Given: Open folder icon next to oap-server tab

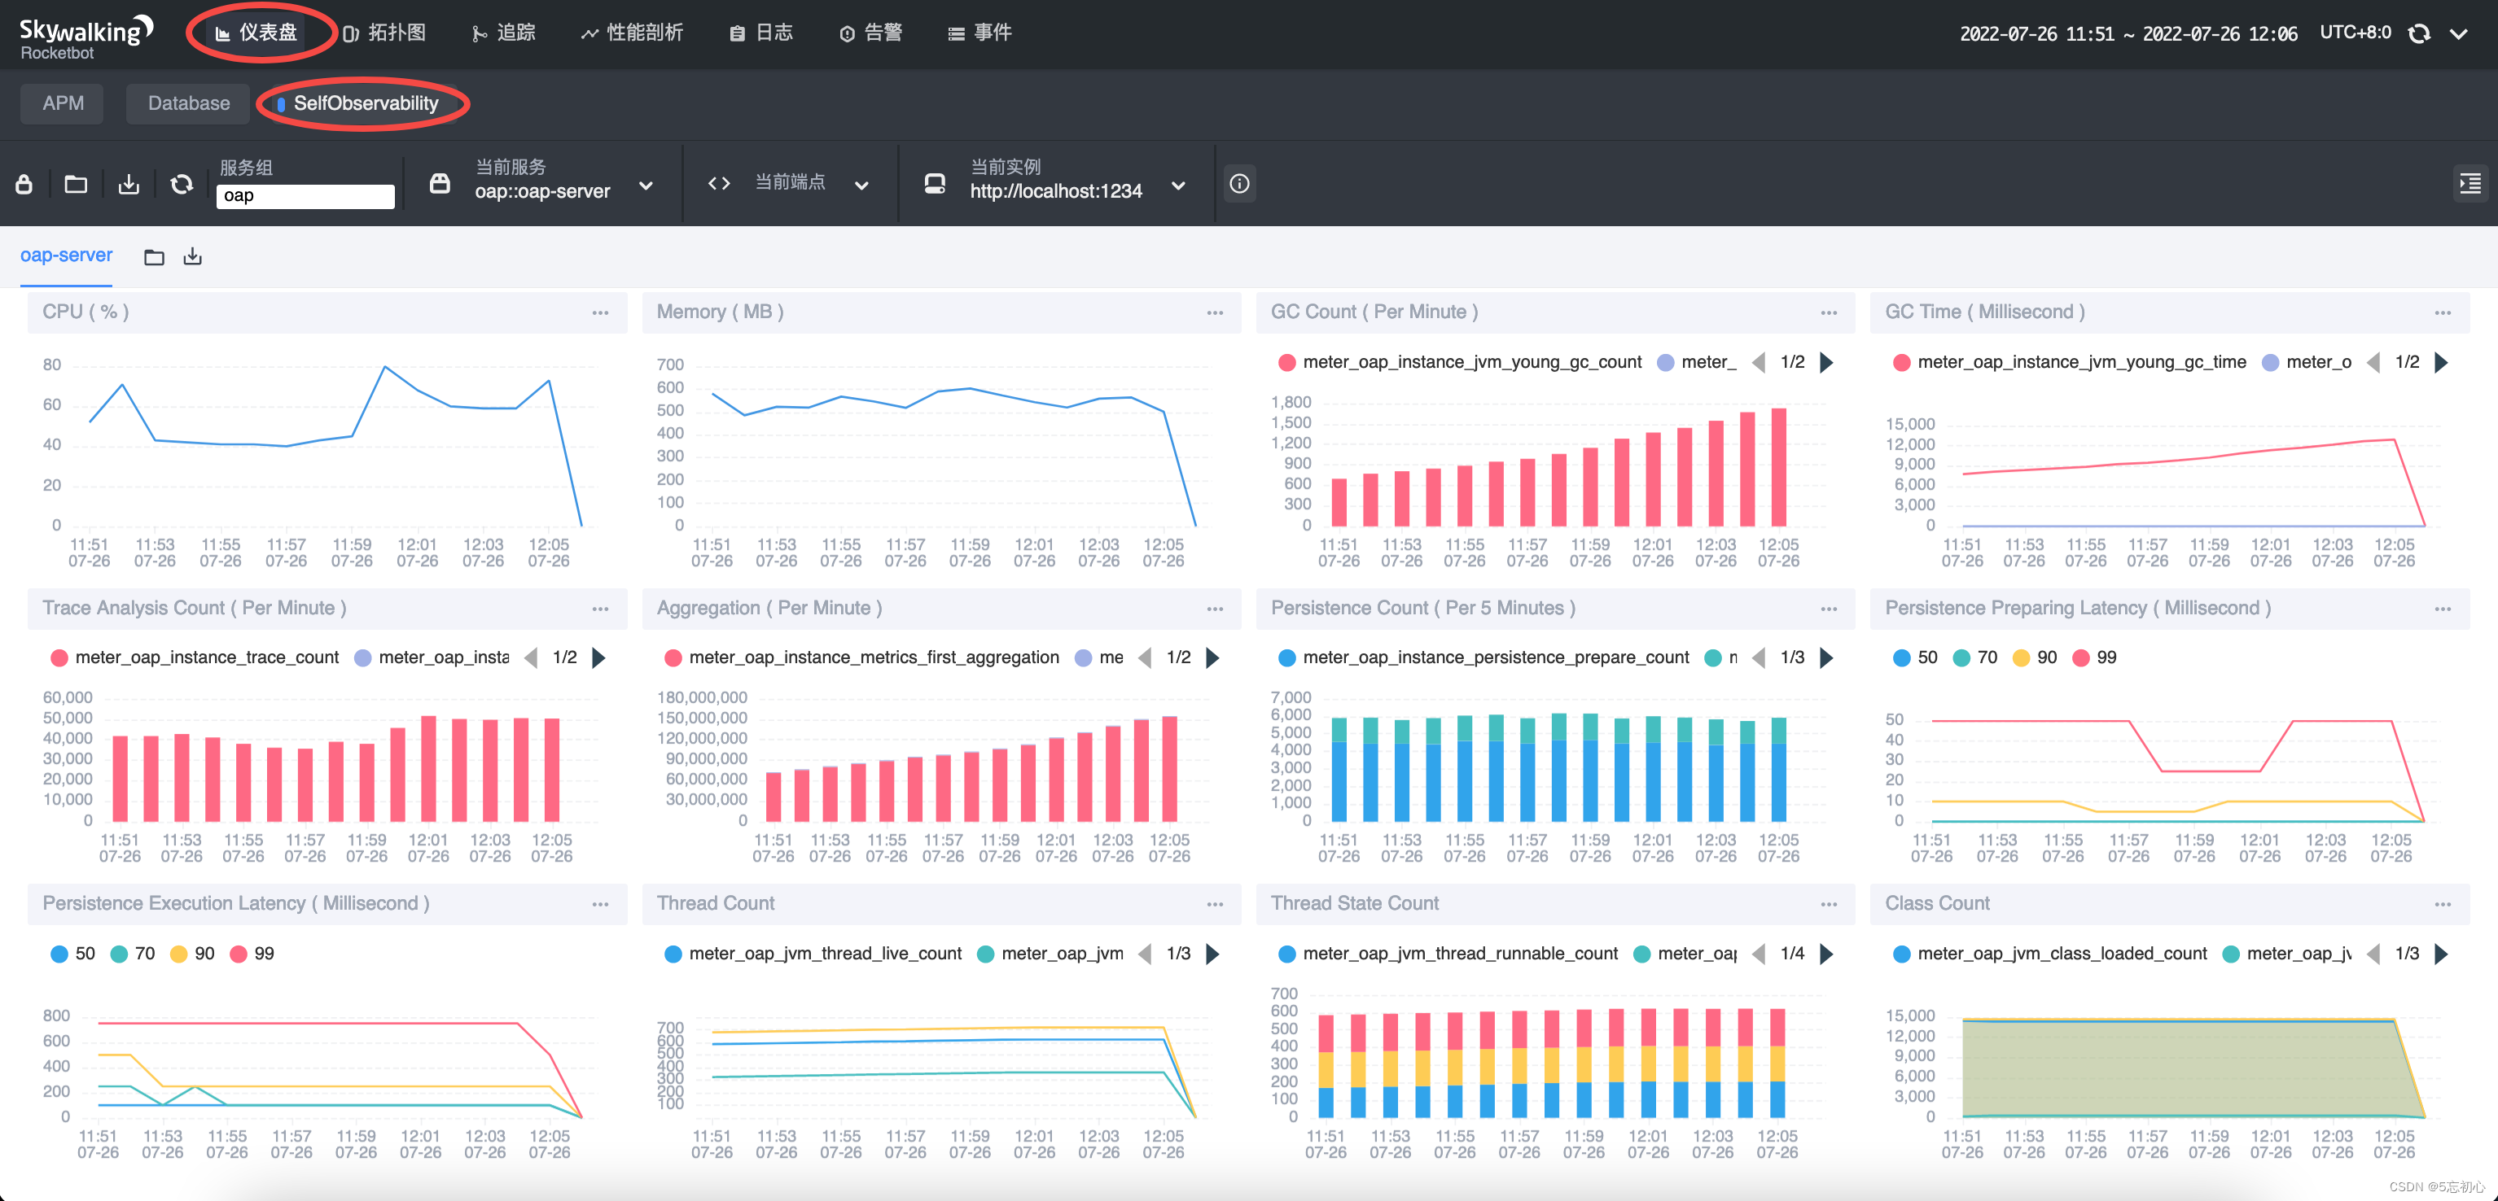Looking at the screenshot, I should [154, 257].
